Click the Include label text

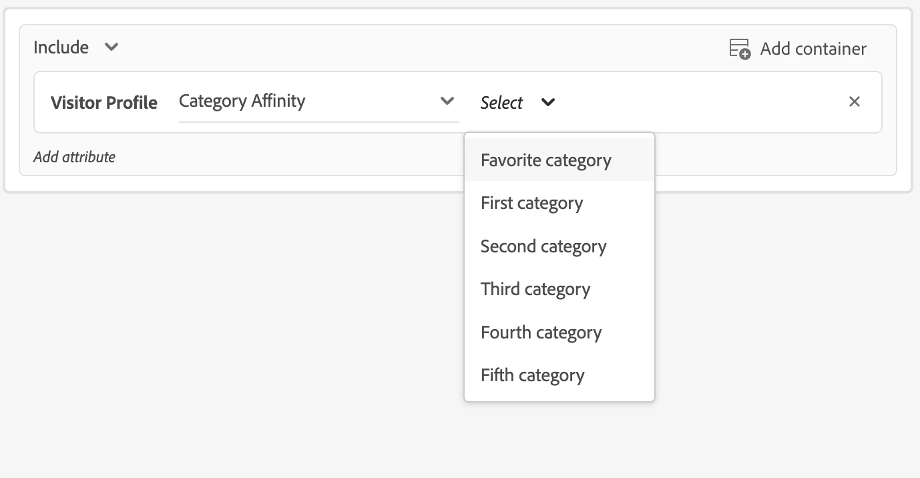[61, 47]
